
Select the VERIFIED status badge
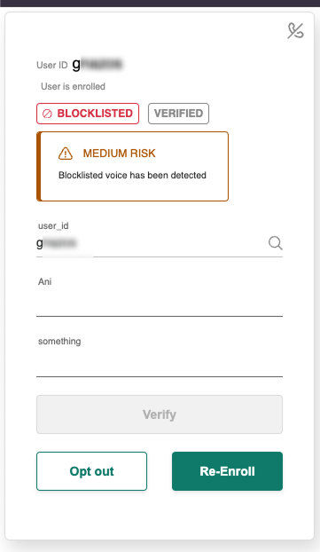click(179, 114)
